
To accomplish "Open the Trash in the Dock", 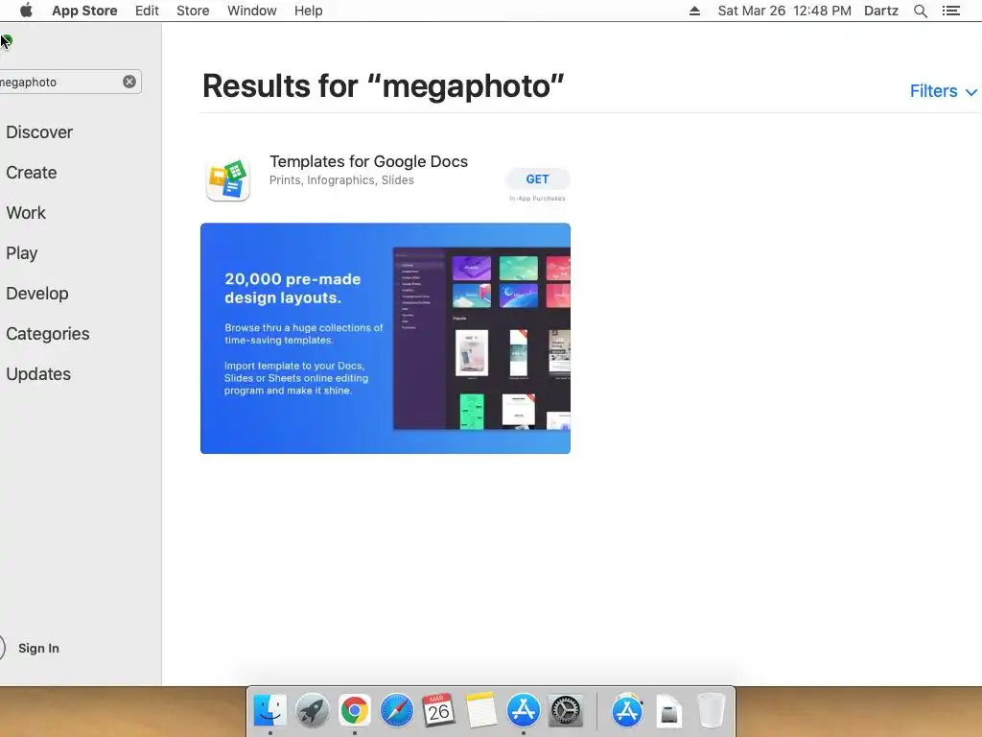I will (x=711, y=711).
